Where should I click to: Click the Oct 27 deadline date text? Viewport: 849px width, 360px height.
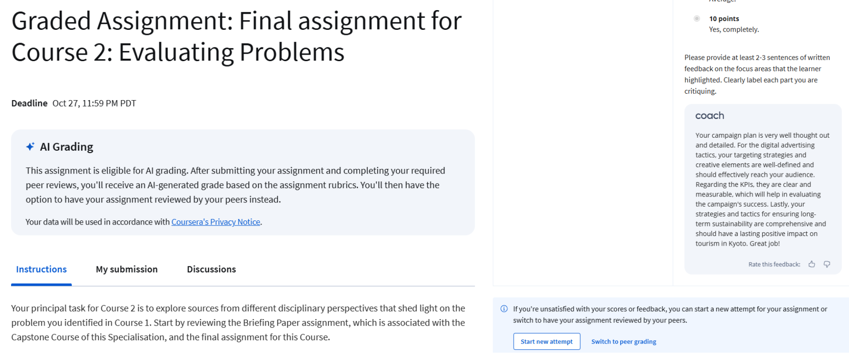pos(94,103)
